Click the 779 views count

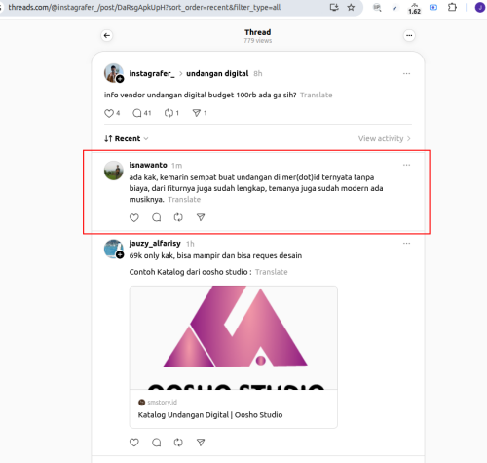[258, 41]
